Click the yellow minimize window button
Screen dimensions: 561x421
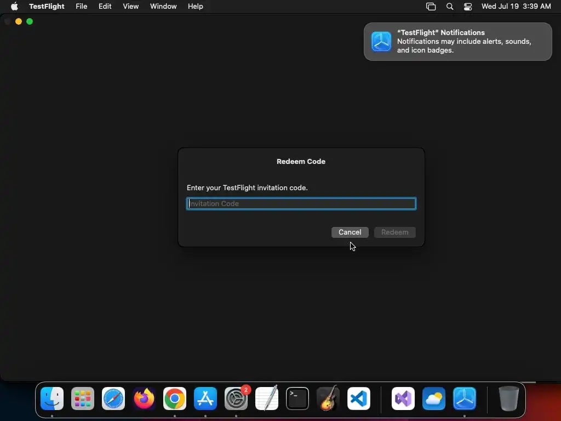coord(19,21)
